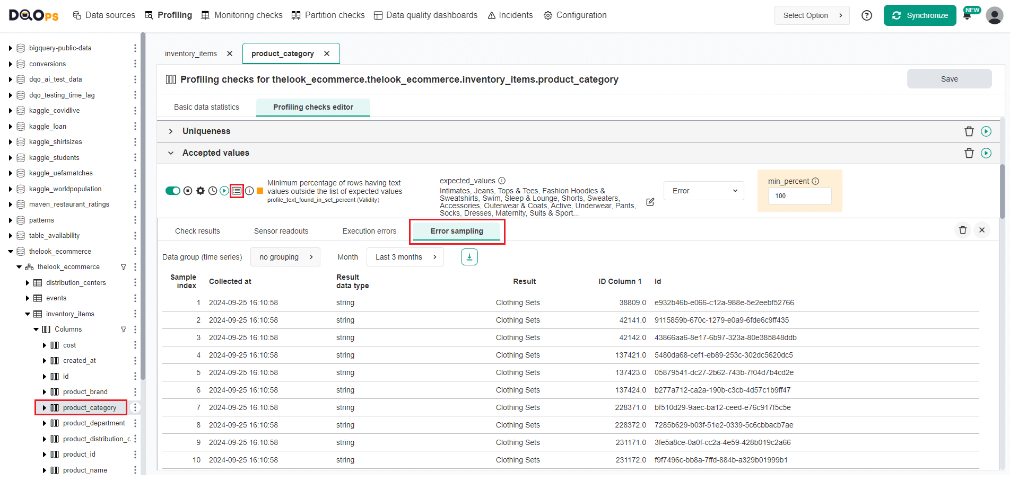Open the Select Option dropdown
1010x481 pixels.
click(812, 15)
